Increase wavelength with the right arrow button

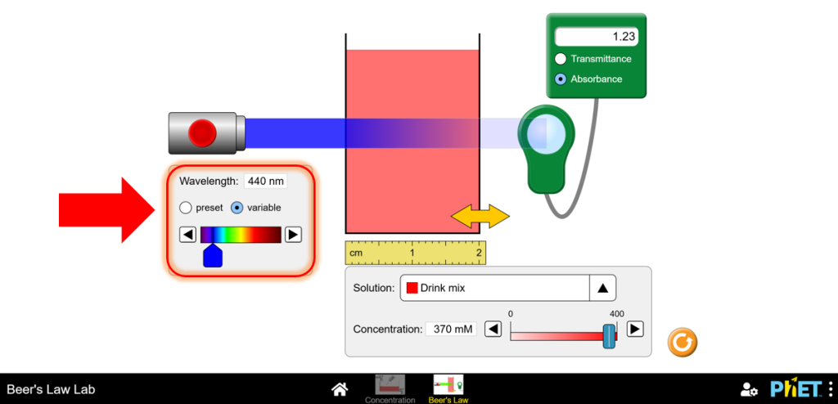click(294, 235)
